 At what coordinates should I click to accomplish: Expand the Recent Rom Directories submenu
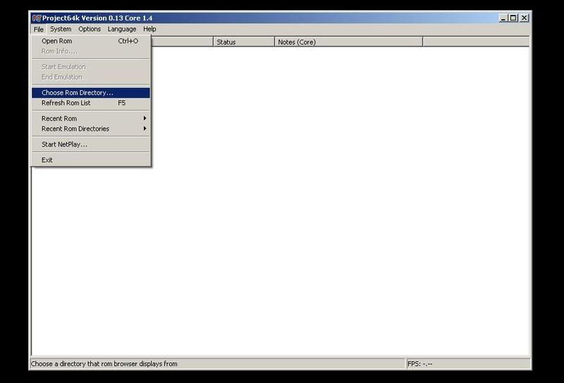point(91,129)
